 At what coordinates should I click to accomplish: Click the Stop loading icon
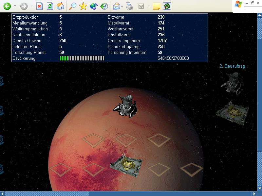(x=39, y=6)
